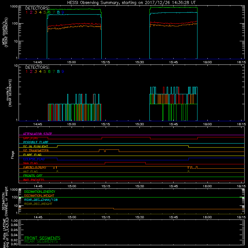
Task: Click the FLARE_FLAG label
Action: [32, 155]
